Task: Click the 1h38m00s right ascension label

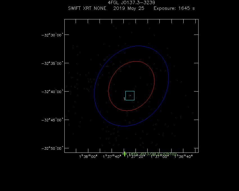Action: tap(88, 156)
